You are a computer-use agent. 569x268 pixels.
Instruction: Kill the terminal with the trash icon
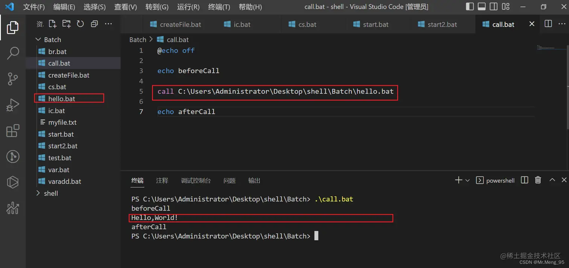click(538, 180)
